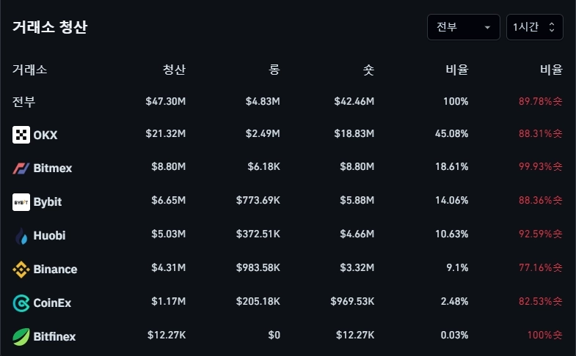
Task: Sort by the 롱 column header
Action: [274, 70]
